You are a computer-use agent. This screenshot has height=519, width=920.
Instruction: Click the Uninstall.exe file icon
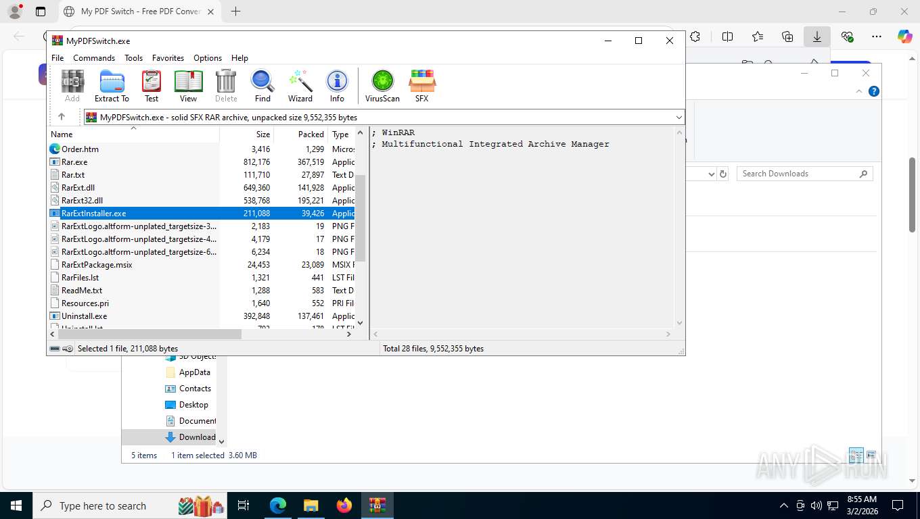click(55, 316)
